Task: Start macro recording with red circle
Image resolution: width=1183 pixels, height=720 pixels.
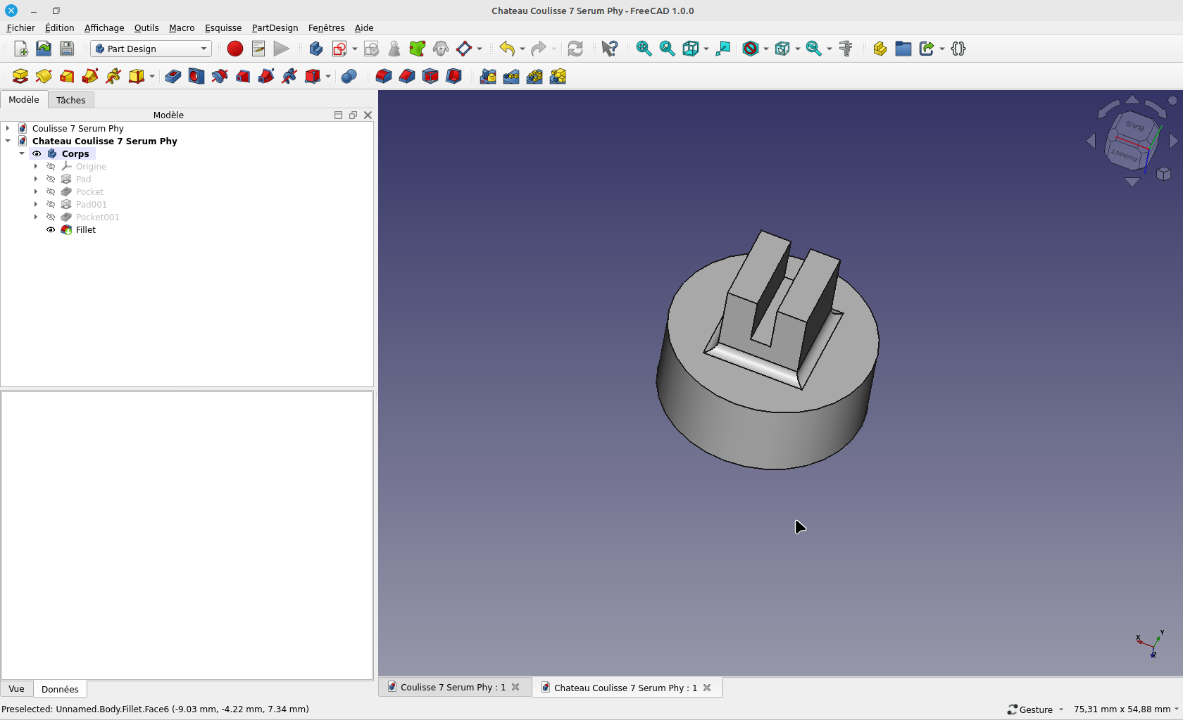Action: [235, 49]
